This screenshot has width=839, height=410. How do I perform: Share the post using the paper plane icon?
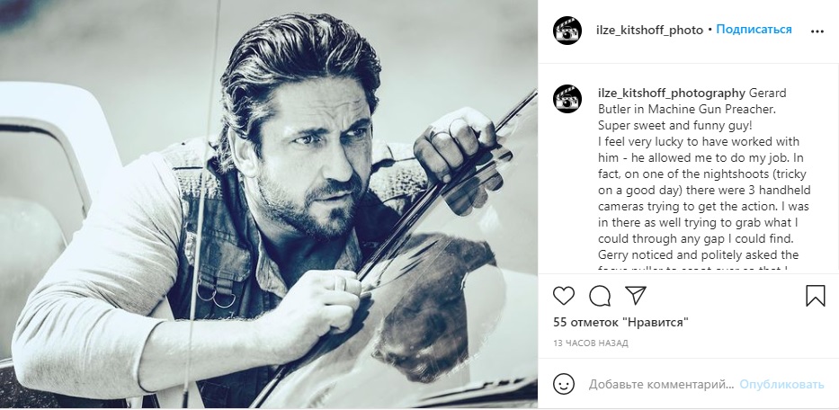635,296
